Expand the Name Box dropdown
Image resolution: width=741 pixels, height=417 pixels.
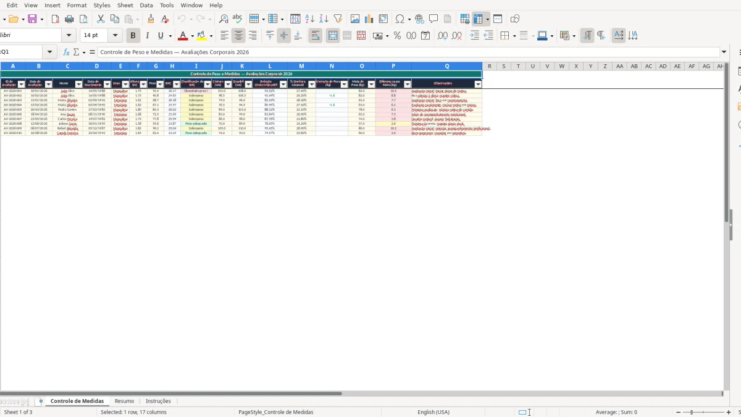[x=50, y=53]
